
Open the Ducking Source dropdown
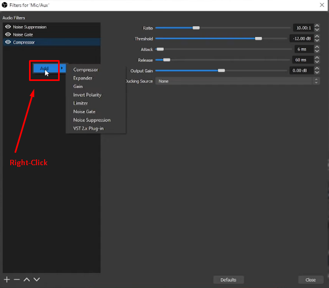pyautogui.click(x=238, y=81)
